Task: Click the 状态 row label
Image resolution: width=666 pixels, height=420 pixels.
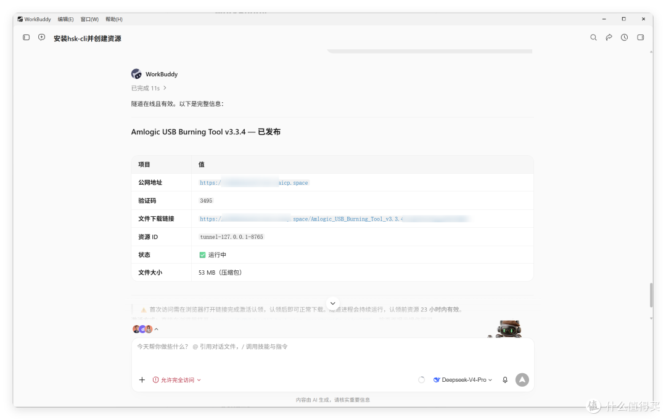Action: 144,255
